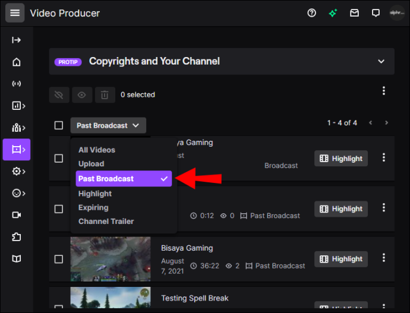Open the Streaming Tools camera icon in sidebar
Screen dimensions: 410x313
(x=17, y=215)
